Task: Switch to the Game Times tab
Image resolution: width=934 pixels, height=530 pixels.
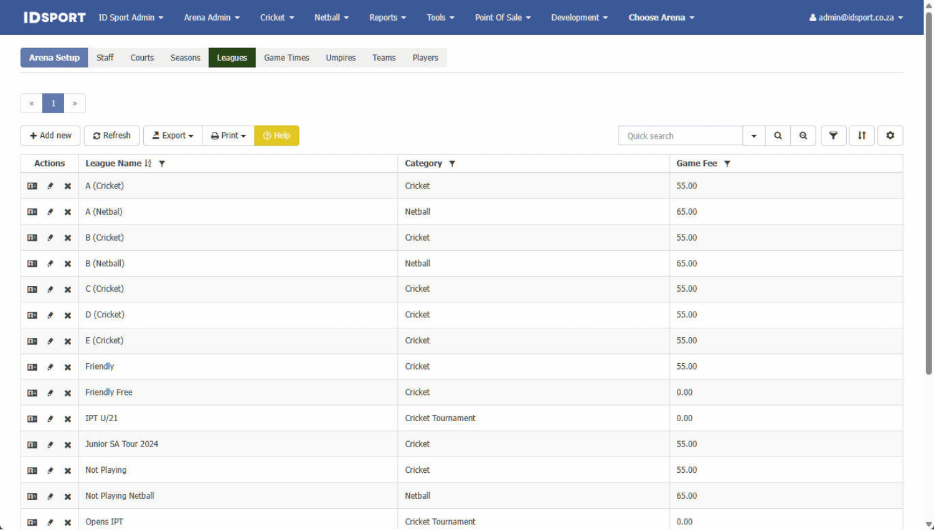Action: tap(286, 58)
